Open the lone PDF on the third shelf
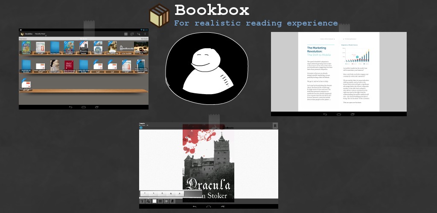This screenshot has height=213, width=437. (26, 84)
